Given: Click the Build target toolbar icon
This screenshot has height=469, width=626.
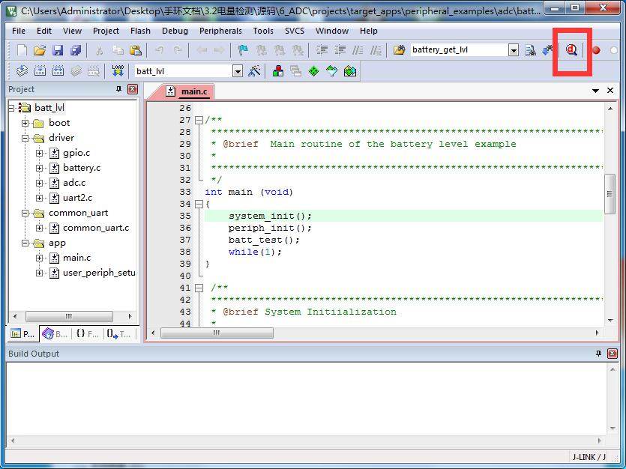Looking at the screenshot, I should pyautogui.click(x=40, y=71).
